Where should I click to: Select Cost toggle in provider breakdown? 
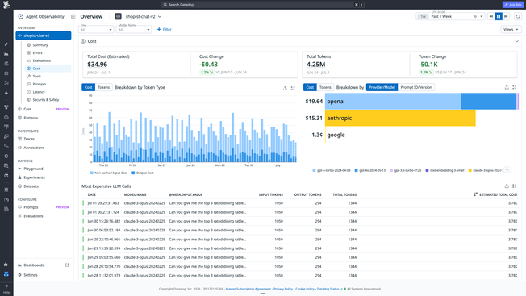pos(310,87)
